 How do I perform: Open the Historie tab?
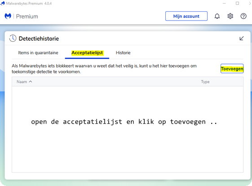tap(123, 53)
